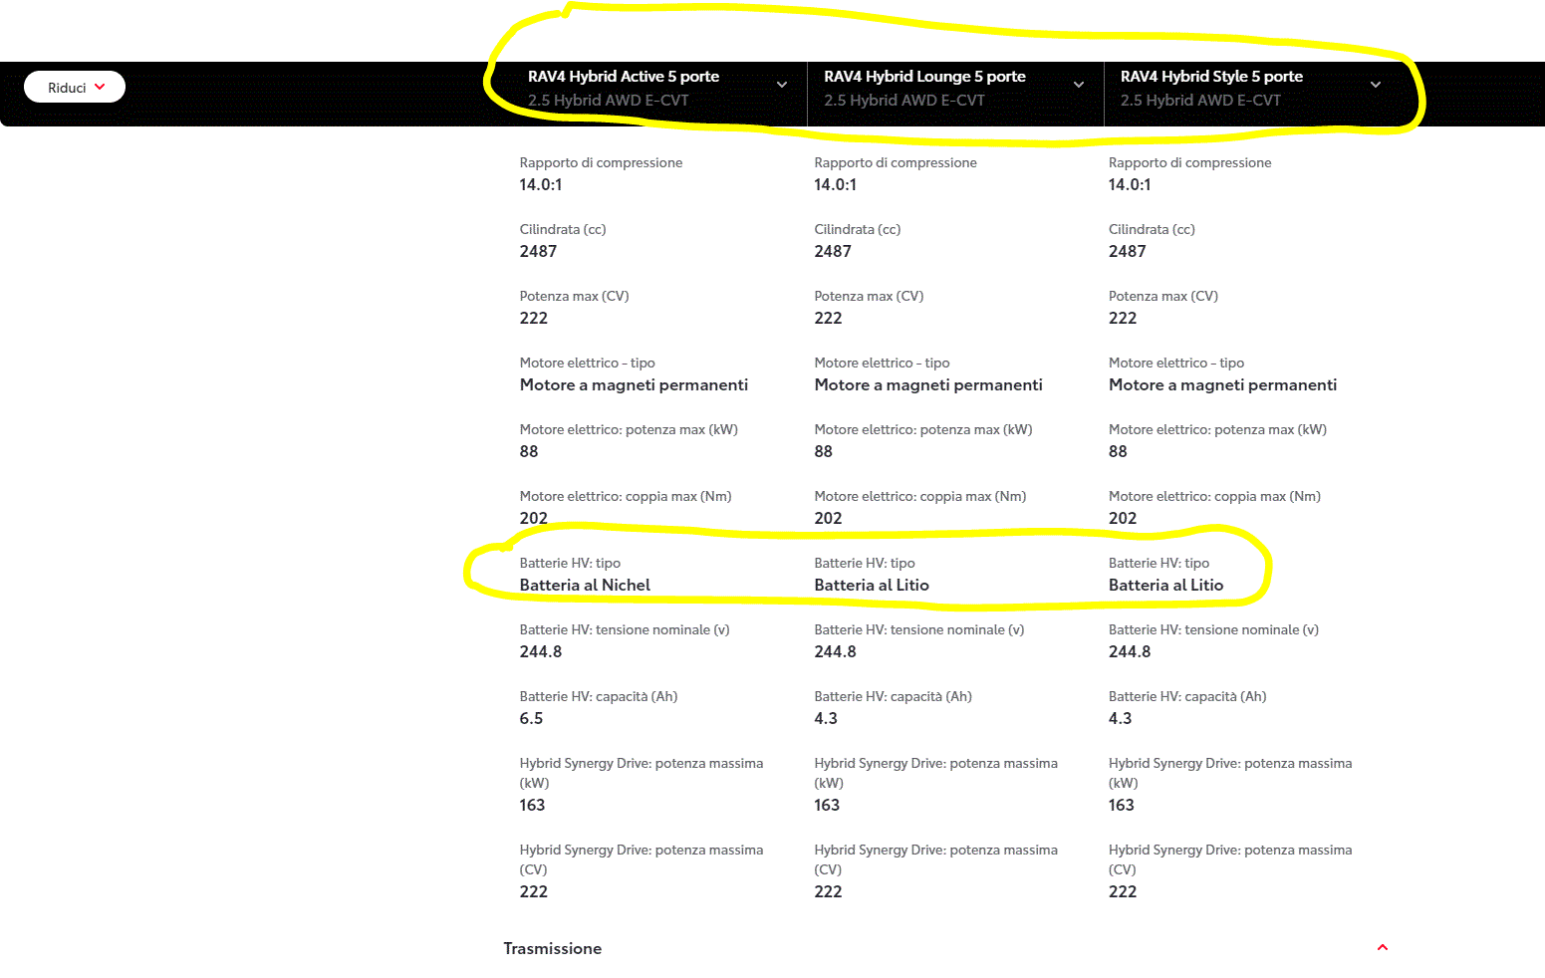This screenshot has height=978, width=1545.
Task: Click "Motore elettrico: potenza max (kW)" label, Active column
Action: click(629, 429)
